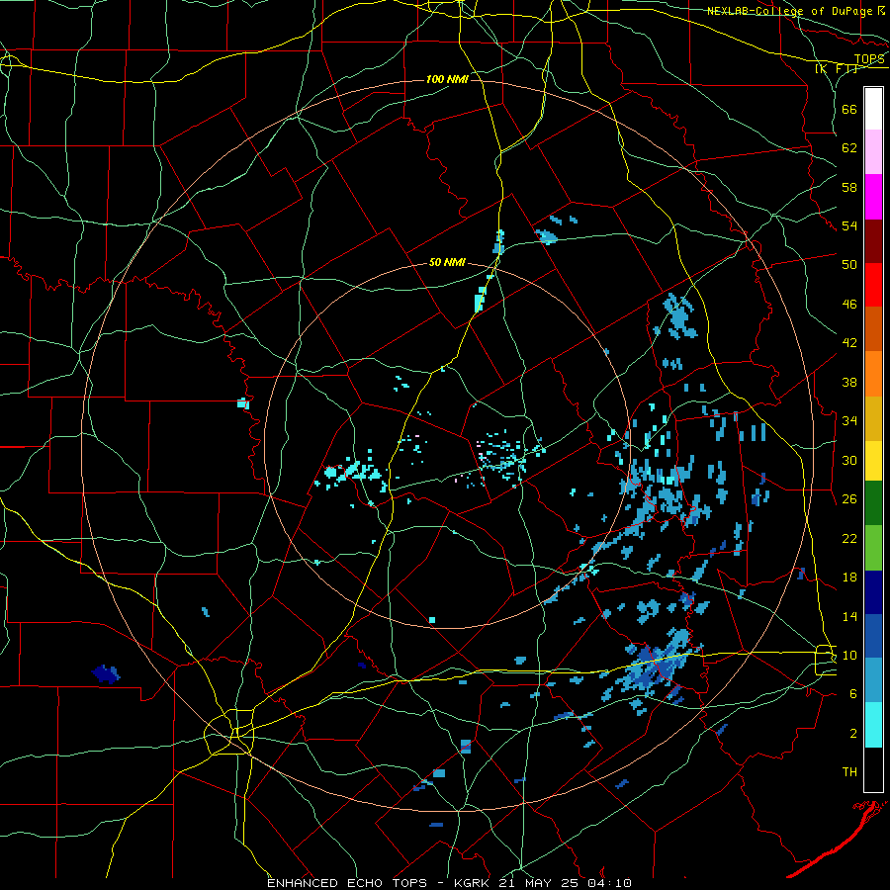Select the light steel-blue legend swatch
This screenshot has height=890, width=890.
click(873, 680)
